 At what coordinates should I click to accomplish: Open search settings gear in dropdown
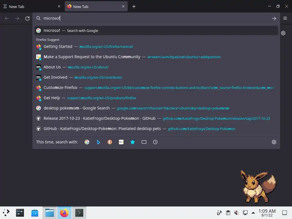(x=274, y=142)
